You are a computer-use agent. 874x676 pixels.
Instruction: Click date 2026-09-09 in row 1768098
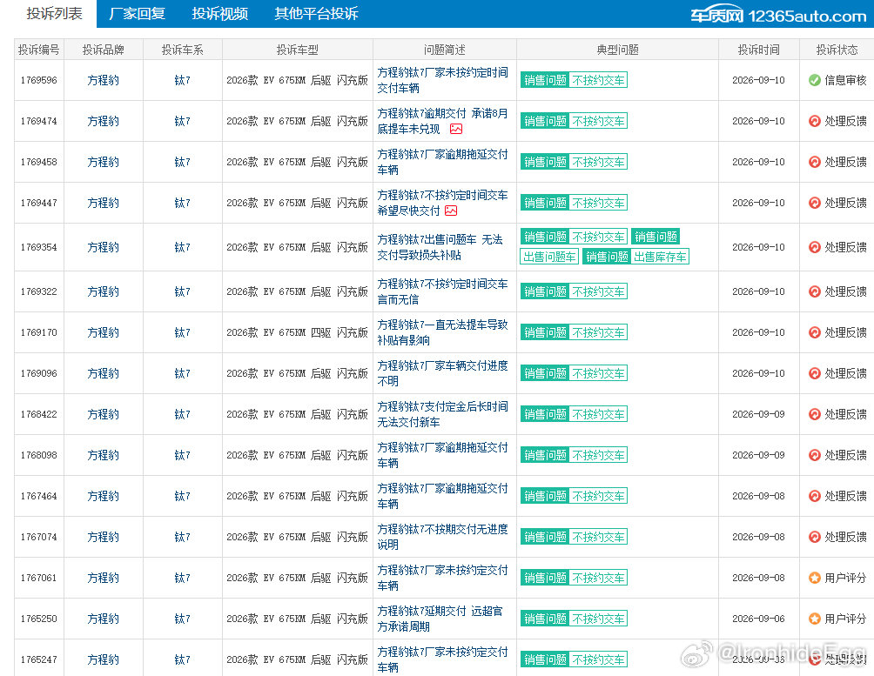[758, 455]
